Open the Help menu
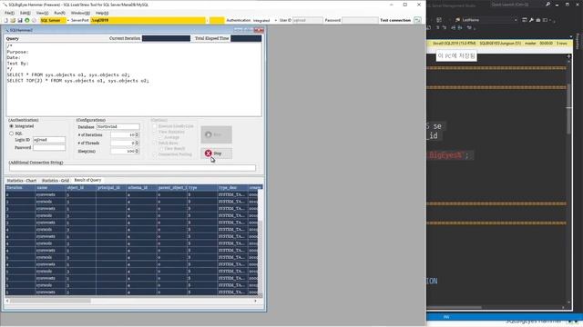 (x=102, y=13)
